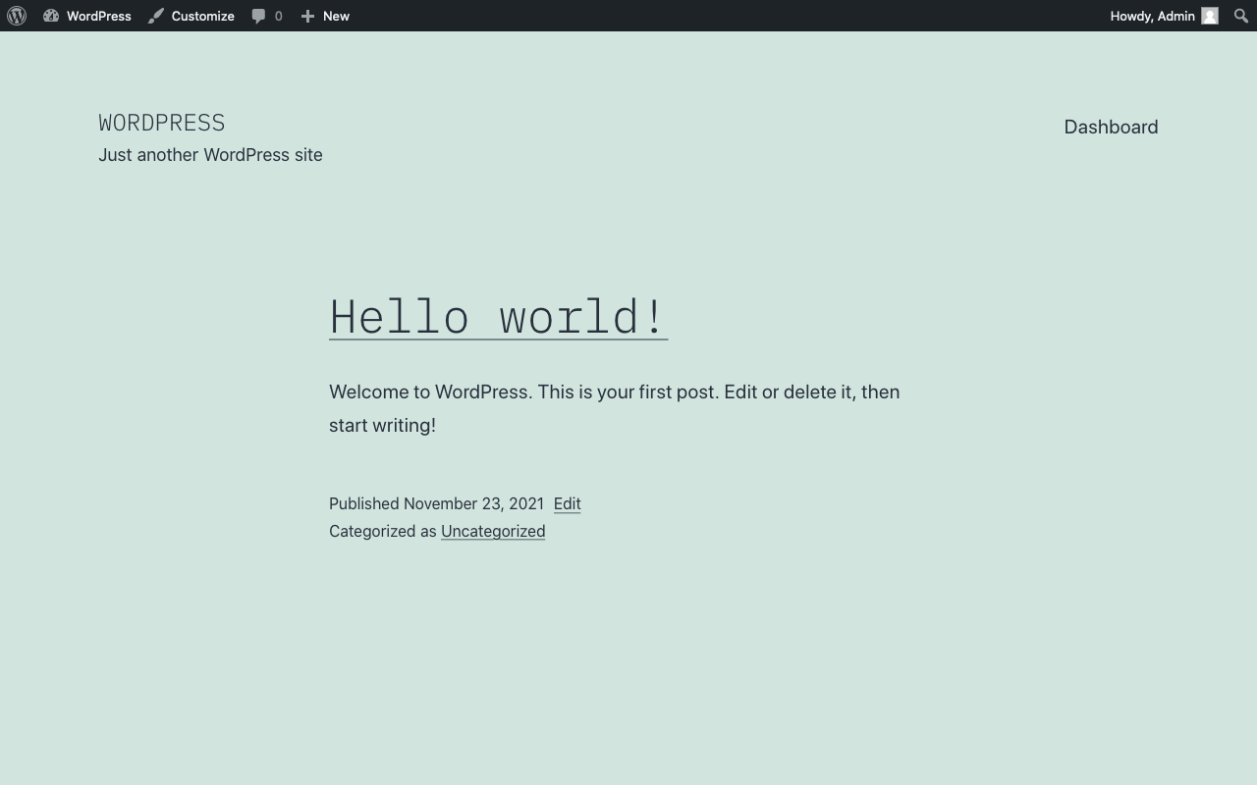Viewport: 1257px width, 785px height.
Task: Go to the Dashboard navigation link
Action: (x=1111, y=127)
